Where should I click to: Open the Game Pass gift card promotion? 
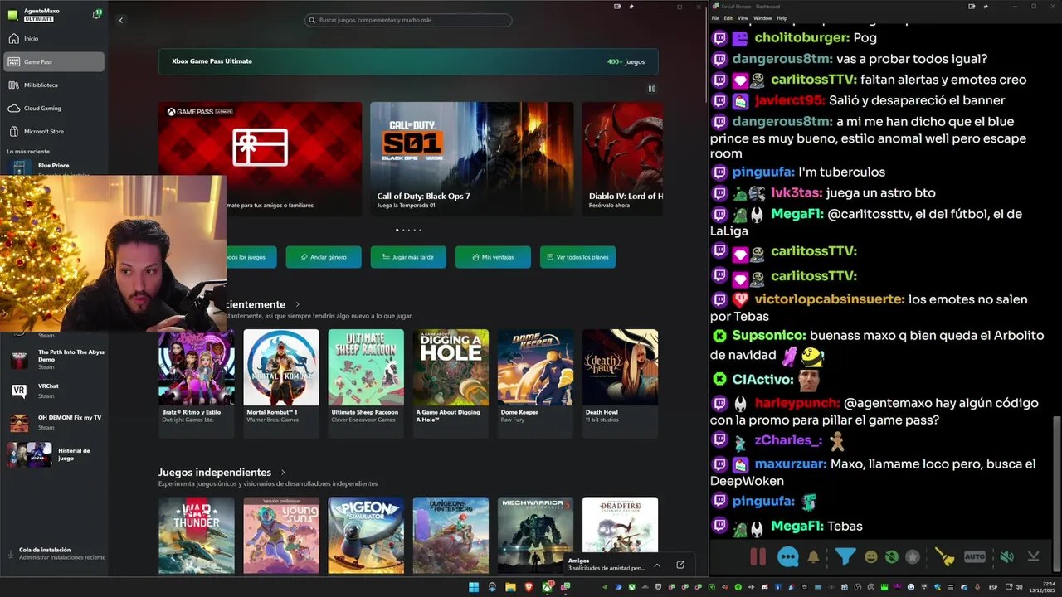point(260,158)
